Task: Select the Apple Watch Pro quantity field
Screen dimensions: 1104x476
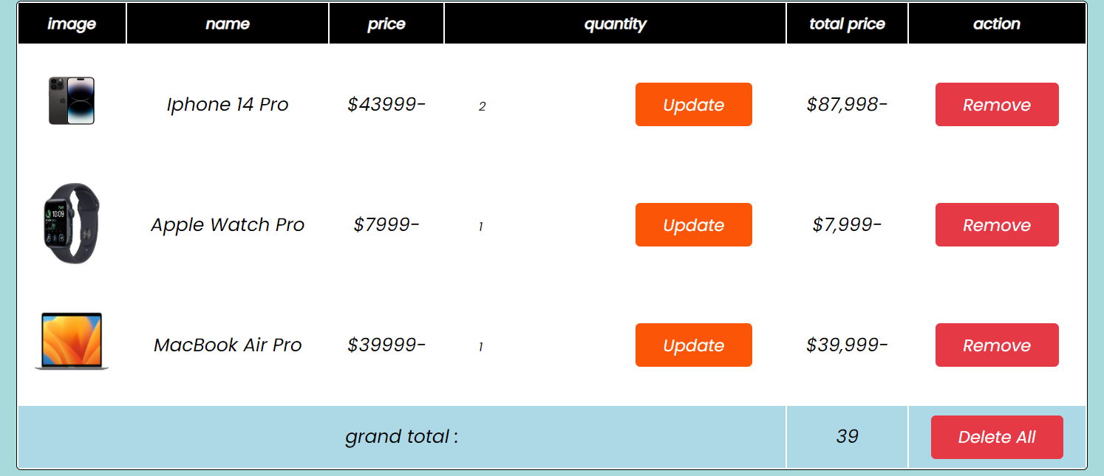Action: (x=480, y=227)
